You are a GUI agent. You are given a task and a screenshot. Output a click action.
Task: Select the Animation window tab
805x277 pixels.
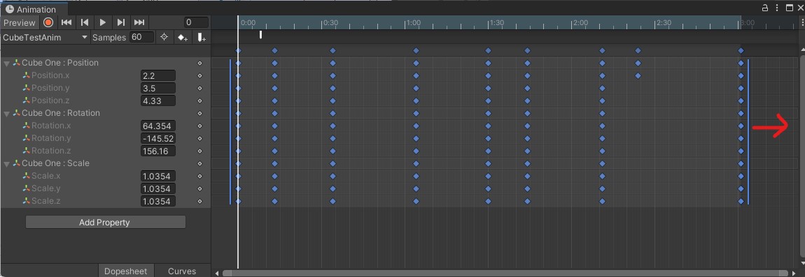tap(34, 8)
